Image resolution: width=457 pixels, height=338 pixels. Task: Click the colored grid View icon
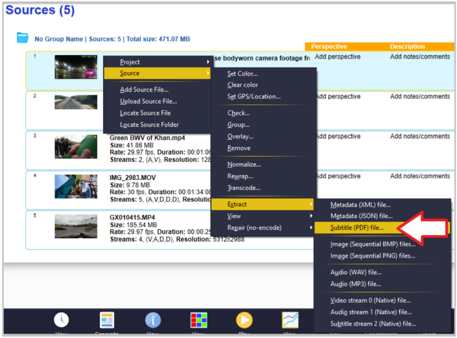click(199, 320)
